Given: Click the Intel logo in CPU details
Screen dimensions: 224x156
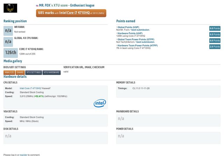Looking at the screenshot, I should [100, 103].
